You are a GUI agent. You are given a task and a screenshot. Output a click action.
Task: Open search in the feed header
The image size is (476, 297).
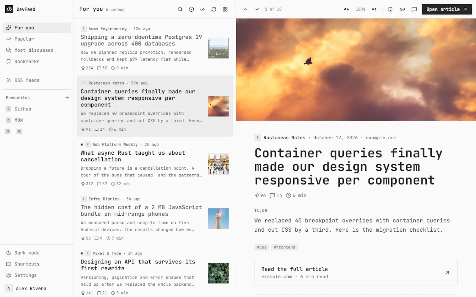point(180,9)
